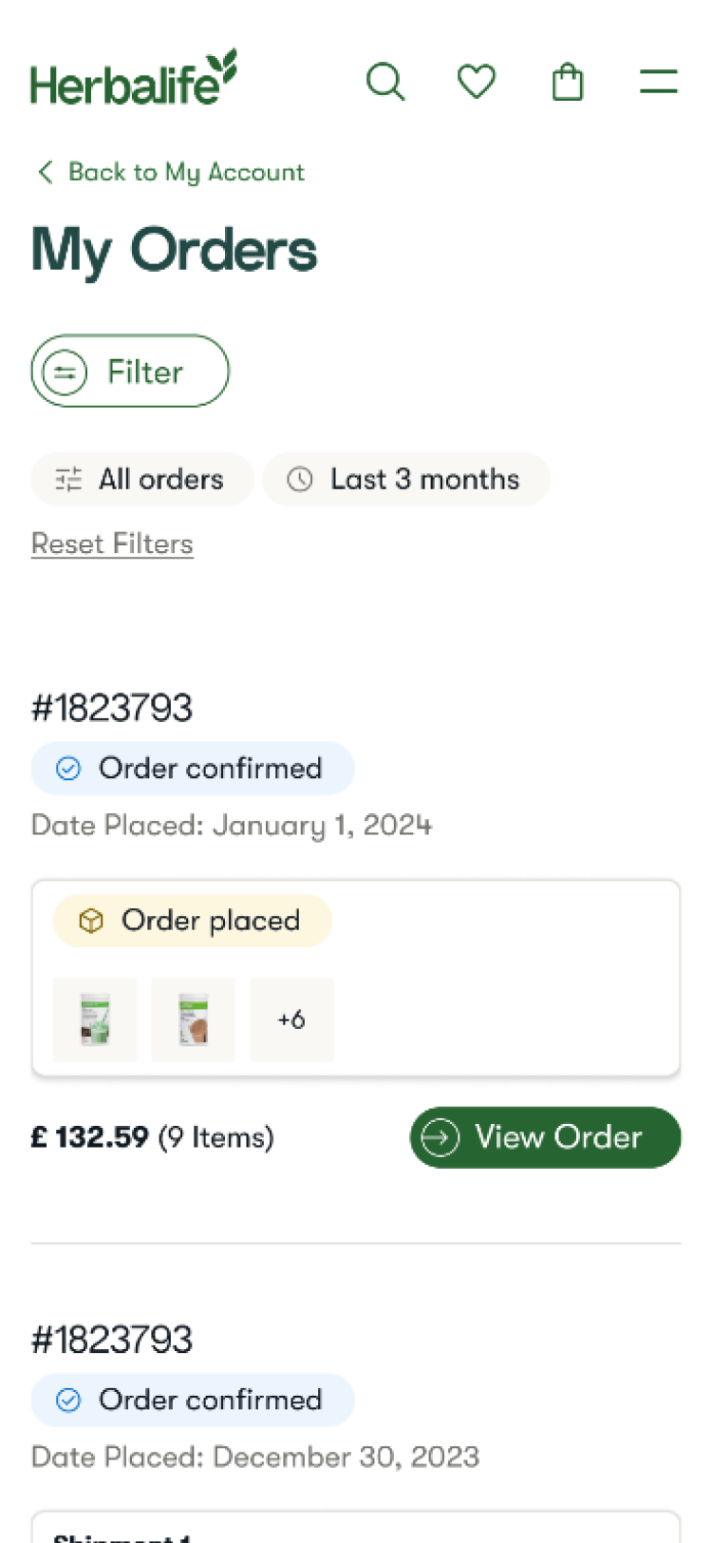This screenshot has width=712, height=1543.
Task: Click the package icon in Order placed badge
Action: coord(90,920)
